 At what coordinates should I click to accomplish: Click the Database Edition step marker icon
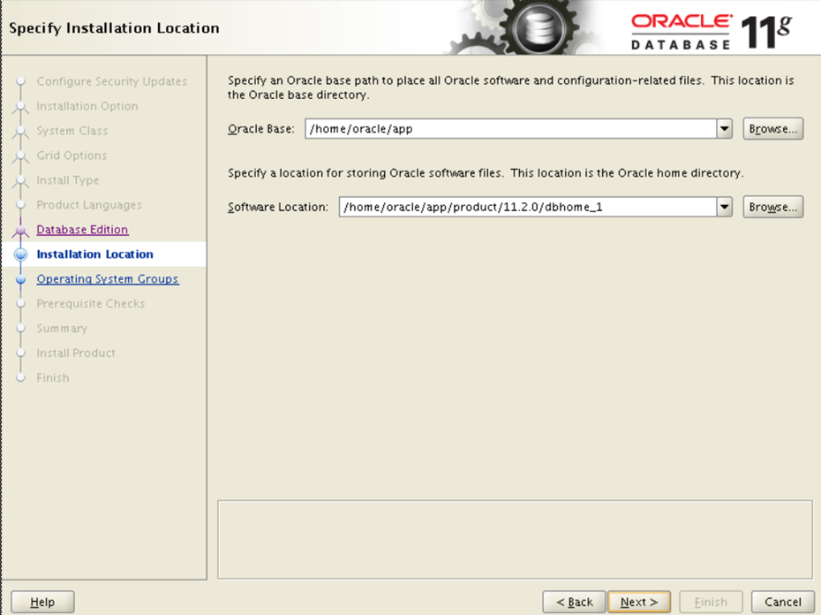(x=21, y=231)
